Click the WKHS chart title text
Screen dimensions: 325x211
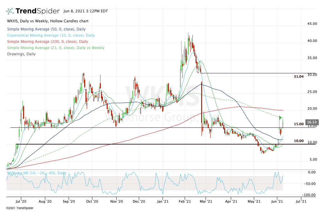coord(47,21)
